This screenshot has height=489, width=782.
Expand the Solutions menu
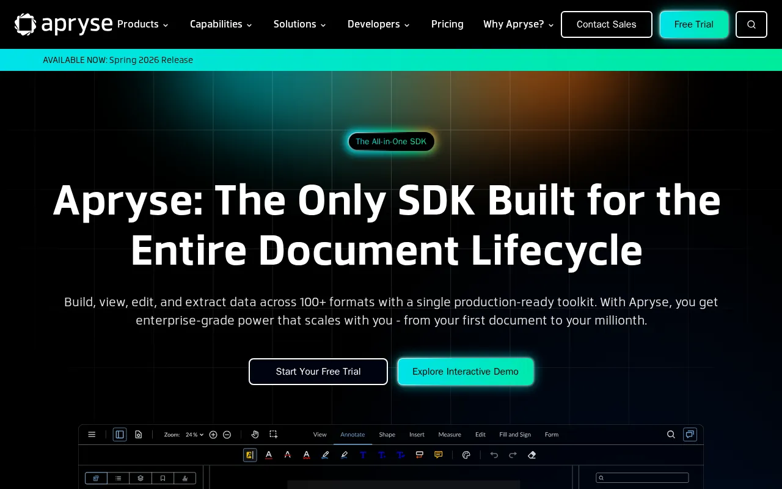pyautogui.click(x=300, y=24)
